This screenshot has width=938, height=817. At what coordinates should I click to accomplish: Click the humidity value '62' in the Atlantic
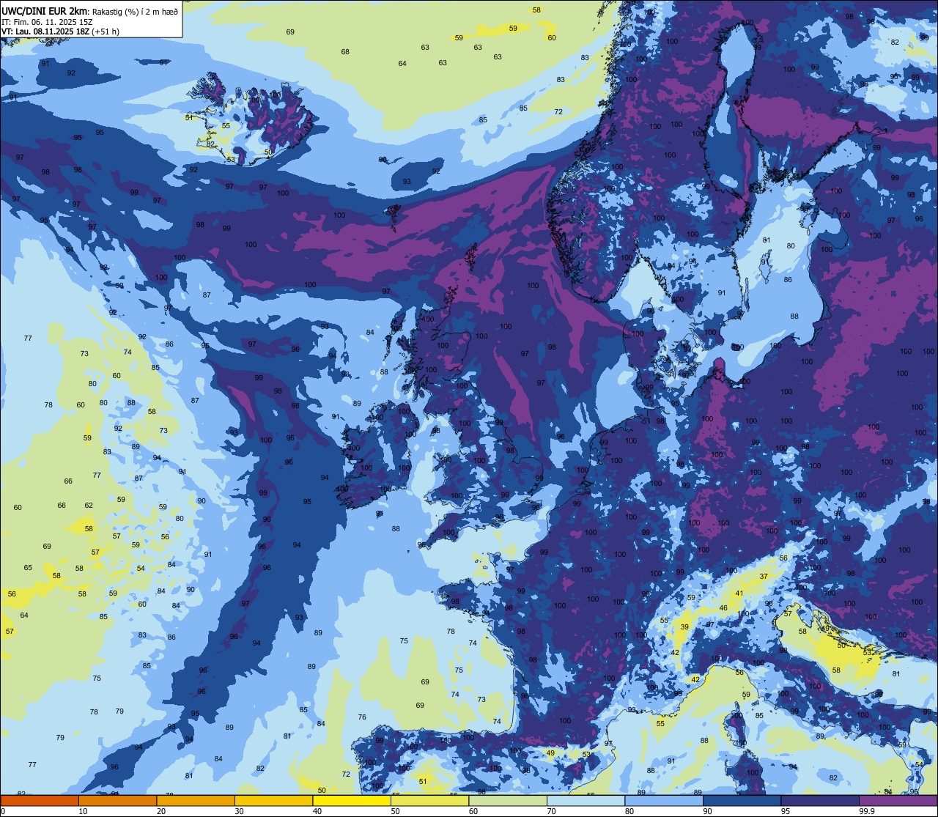click(89, 505)
